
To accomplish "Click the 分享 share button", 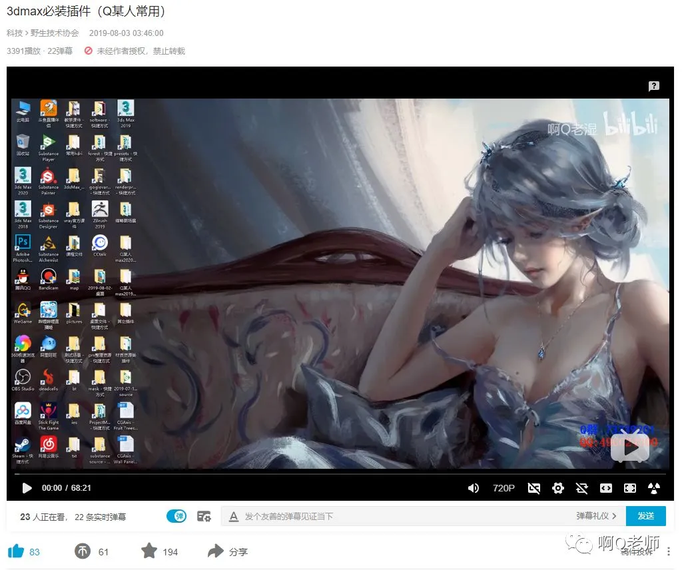I will tap(228, 551).
